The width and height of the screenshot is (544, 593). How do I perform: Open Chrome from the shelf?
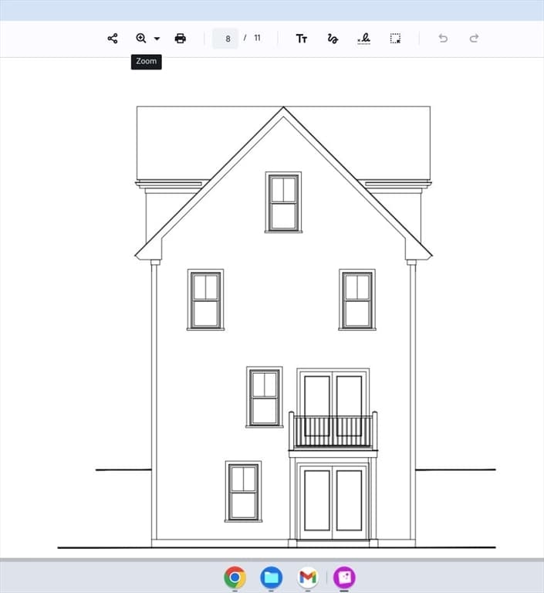pos(235,577)
